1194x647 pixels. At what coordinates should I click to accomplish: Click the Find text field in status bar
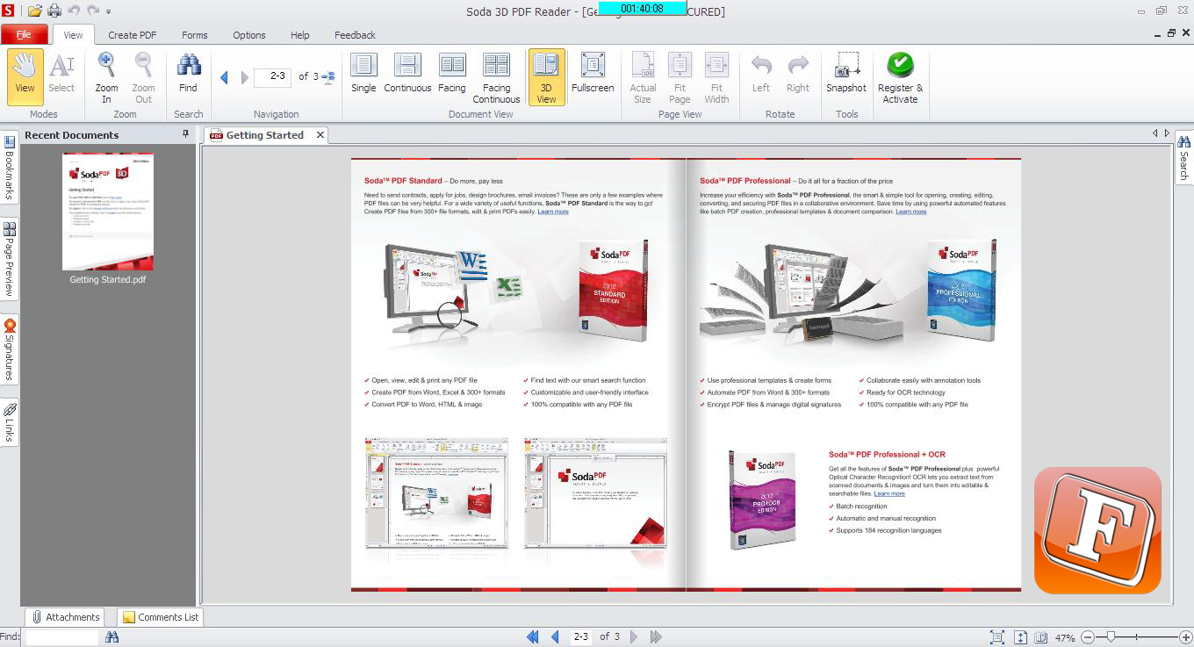tap(62, 637)
